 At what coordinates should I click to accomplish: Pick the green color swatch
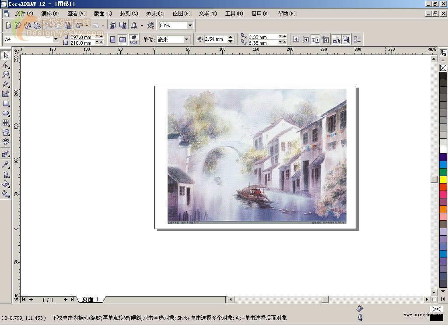click(443, 172)
